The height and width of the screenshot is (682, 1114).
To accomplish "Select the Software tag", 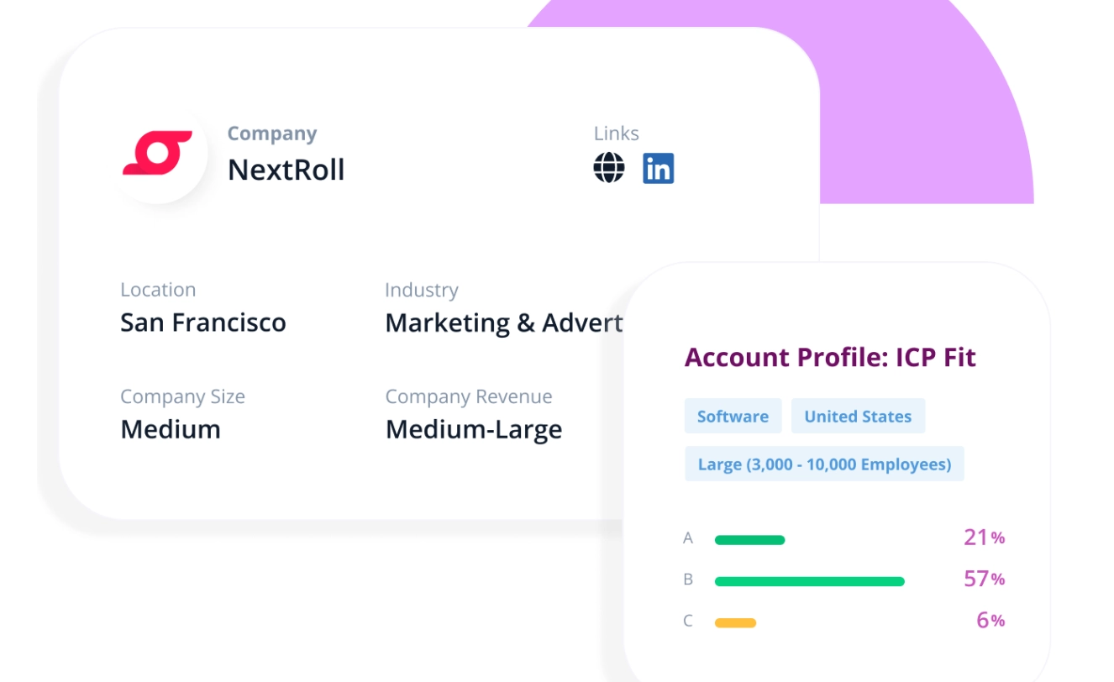I will pos(733,417).
